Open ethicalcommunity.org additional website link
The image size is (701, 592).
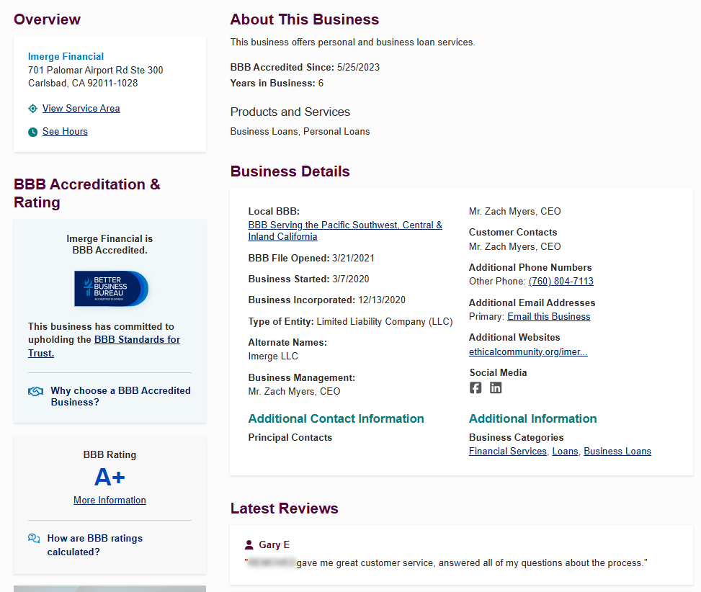pos(528,351)
